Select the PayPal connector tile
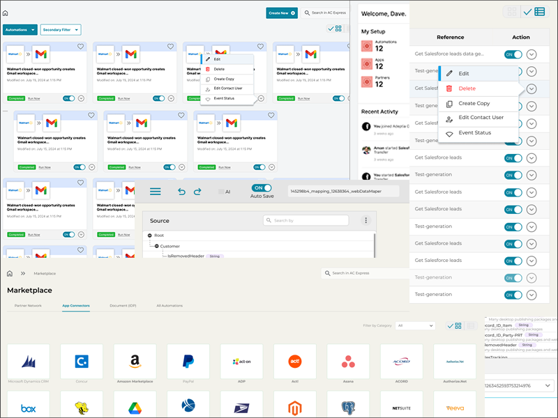 click(188, 362)
